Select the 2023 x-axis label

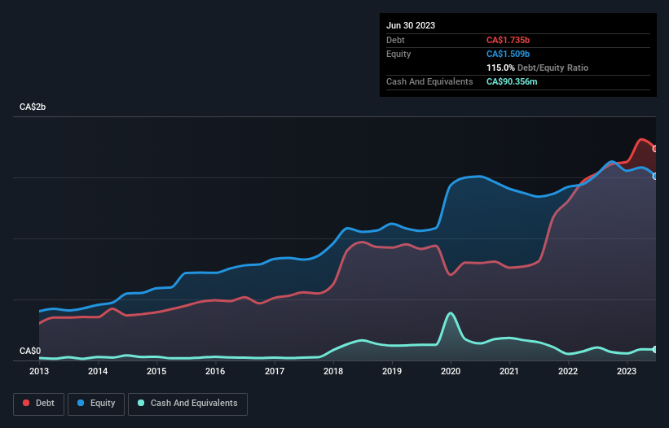point(627,371)
